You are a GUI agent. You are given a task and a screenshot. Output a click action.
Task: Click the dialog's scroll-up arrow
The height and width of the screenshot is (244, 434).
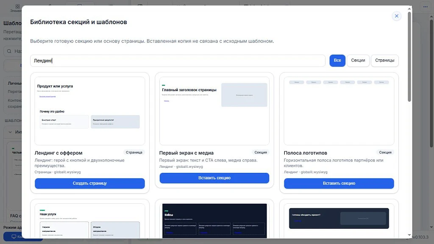tap(409, 8)
